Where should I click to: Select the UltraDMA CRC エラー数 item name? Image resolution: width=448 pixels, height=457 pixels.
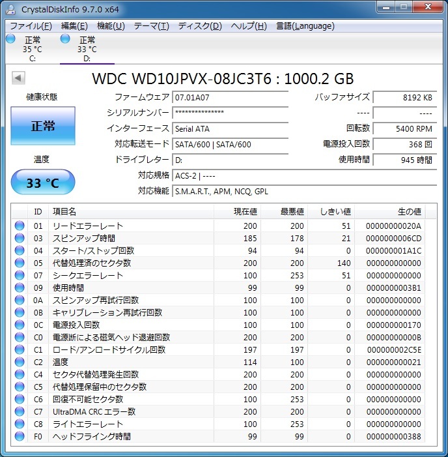(94, 411)
